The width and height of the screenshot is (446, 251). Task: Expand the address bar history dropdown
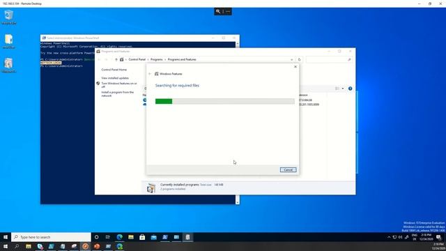click(291, 60)
